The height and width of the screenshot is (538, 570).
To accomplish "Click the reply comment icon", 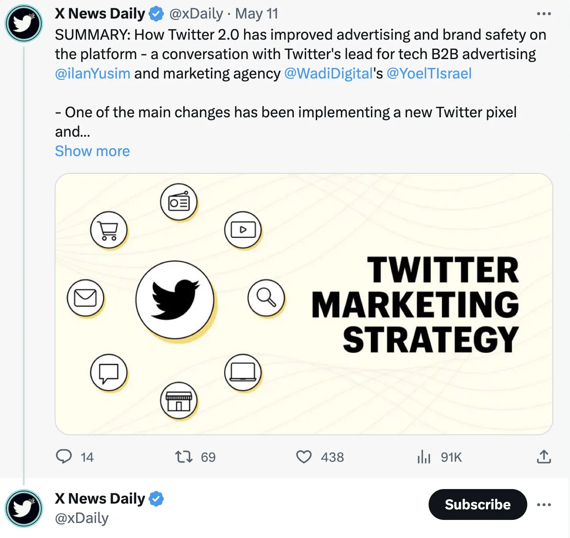I will coord(64,456).
